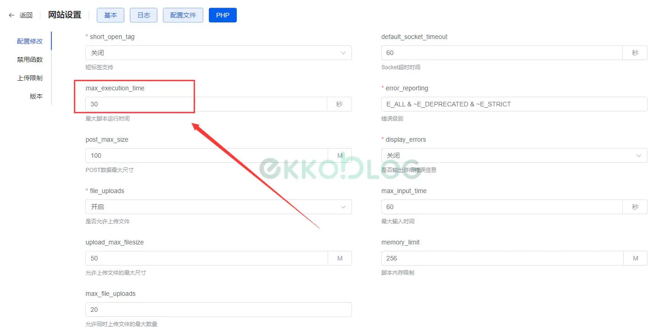Click the POST数据最大尺寸 hint text
Viewport: 670px width, 327px height.
tap(109, 170)
